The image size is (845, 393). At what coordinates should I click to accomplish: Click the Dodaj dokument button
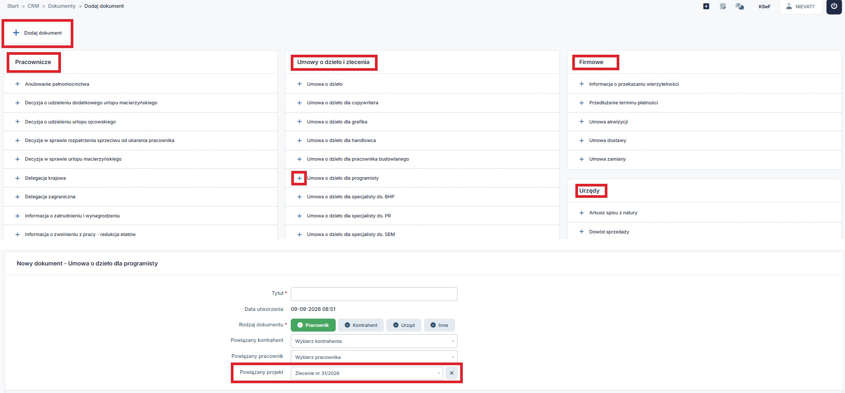[x=37, y=33]
